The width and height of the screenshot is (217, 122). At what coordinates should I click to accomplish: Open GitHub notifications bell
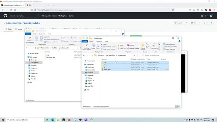[202, 16]
